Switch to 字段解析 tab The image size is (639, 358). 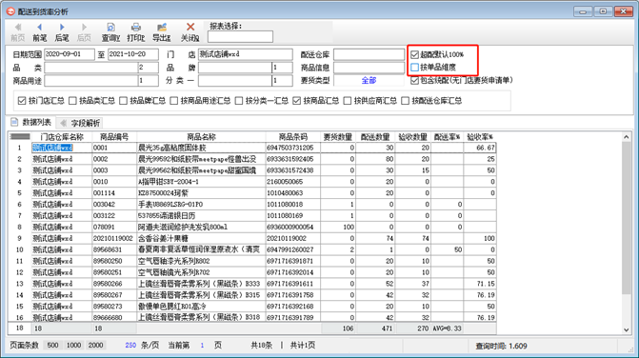pyautogui.click(x=80, y=123)
